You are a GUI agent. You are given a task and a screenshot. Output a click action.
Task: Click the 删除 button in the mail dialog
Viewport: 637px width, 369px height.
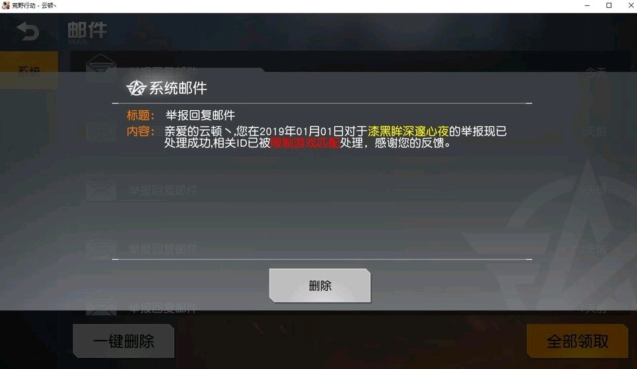click(x=320, y=285)
